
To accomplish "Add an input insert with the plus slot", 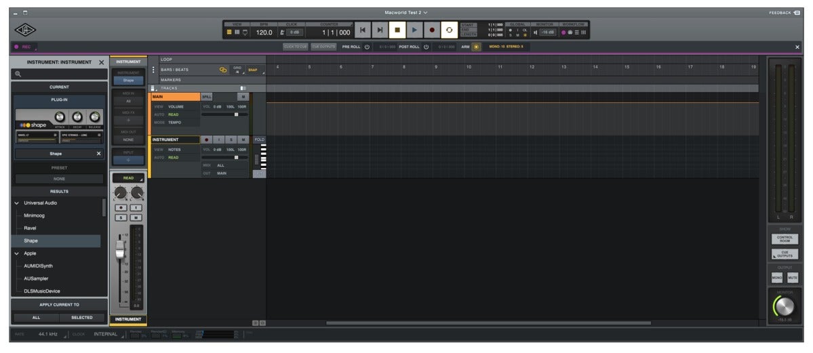I will point(128,160).
